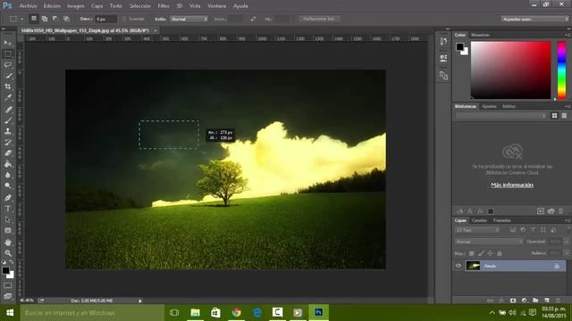Switch to the Canales tab

click(479, 220)
